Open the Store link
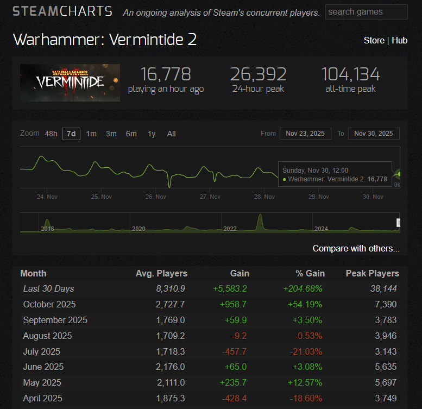 (374, 40)
